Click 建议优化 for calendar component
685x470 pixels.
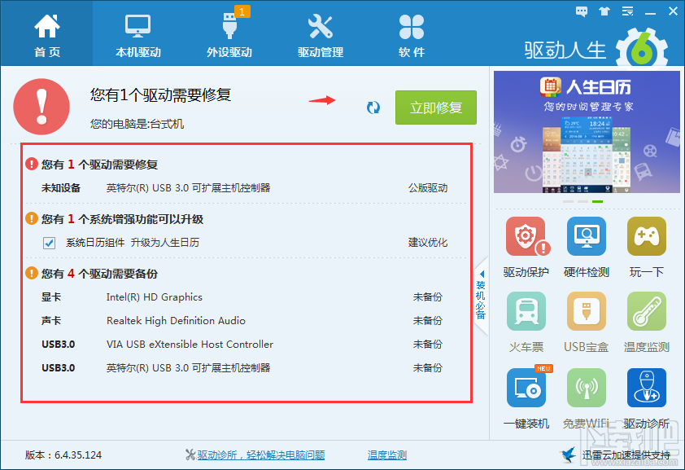click(428, 243)
